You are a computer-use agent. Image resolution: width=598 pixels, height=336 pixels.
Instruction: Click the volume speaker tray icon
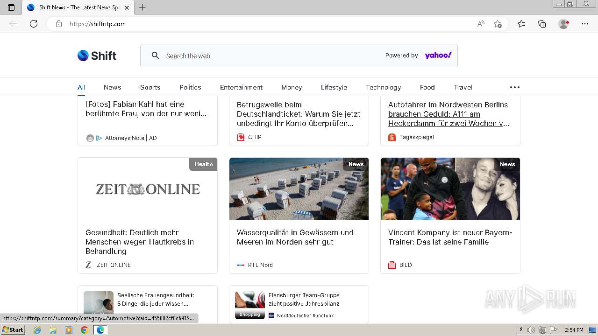(531, 330)
